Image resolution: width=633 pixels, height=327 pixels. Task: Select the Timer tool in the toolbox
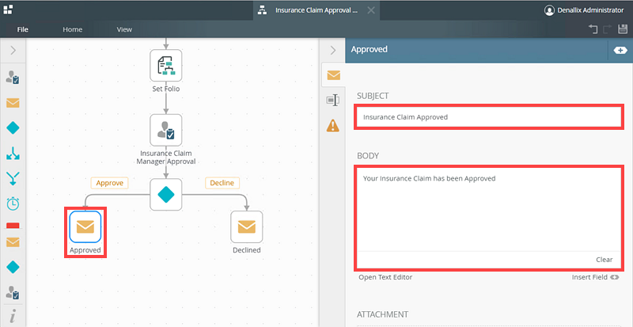13,203
